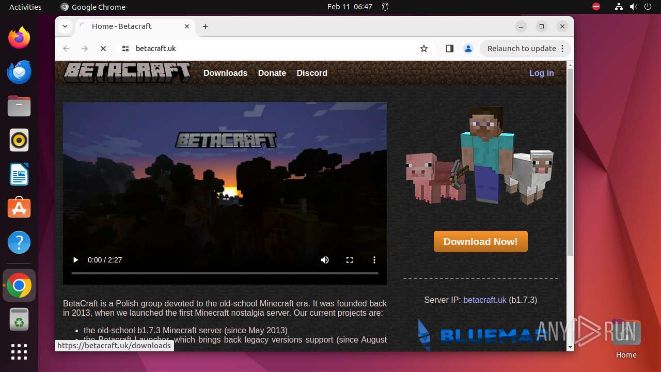Open network status icon in the system tray
The height and width of the screenshot is (372, 661).
click(619, 7)
